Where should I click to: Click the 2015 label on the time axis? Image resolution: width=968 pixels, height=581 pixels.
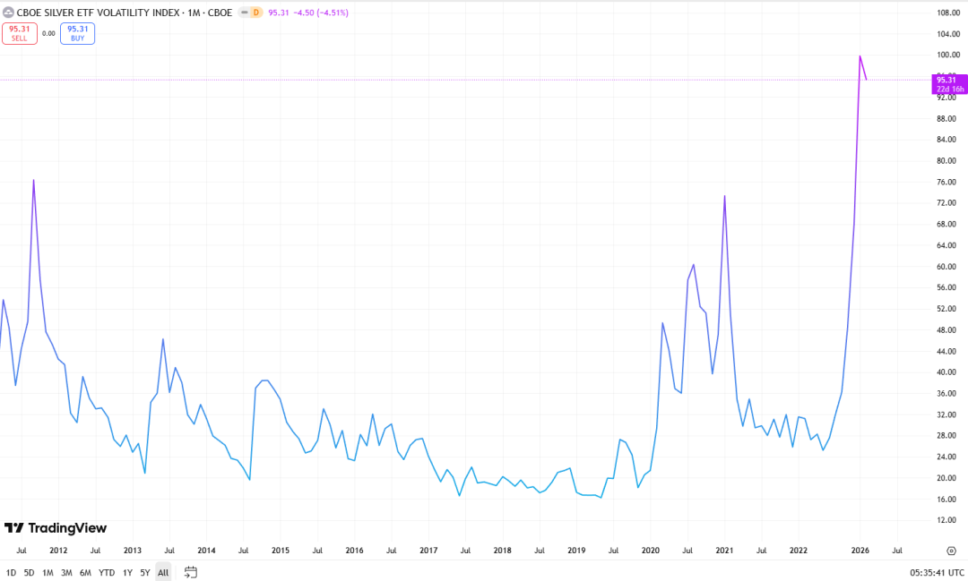281,551
